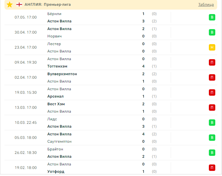Click the Уотфорд team name
Image resolution: width=222 pixels, height=176 pixels.
[x=56, y=172]
